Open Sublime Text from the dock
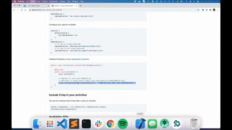Viewport: 232px width, 130px height. 74,123
